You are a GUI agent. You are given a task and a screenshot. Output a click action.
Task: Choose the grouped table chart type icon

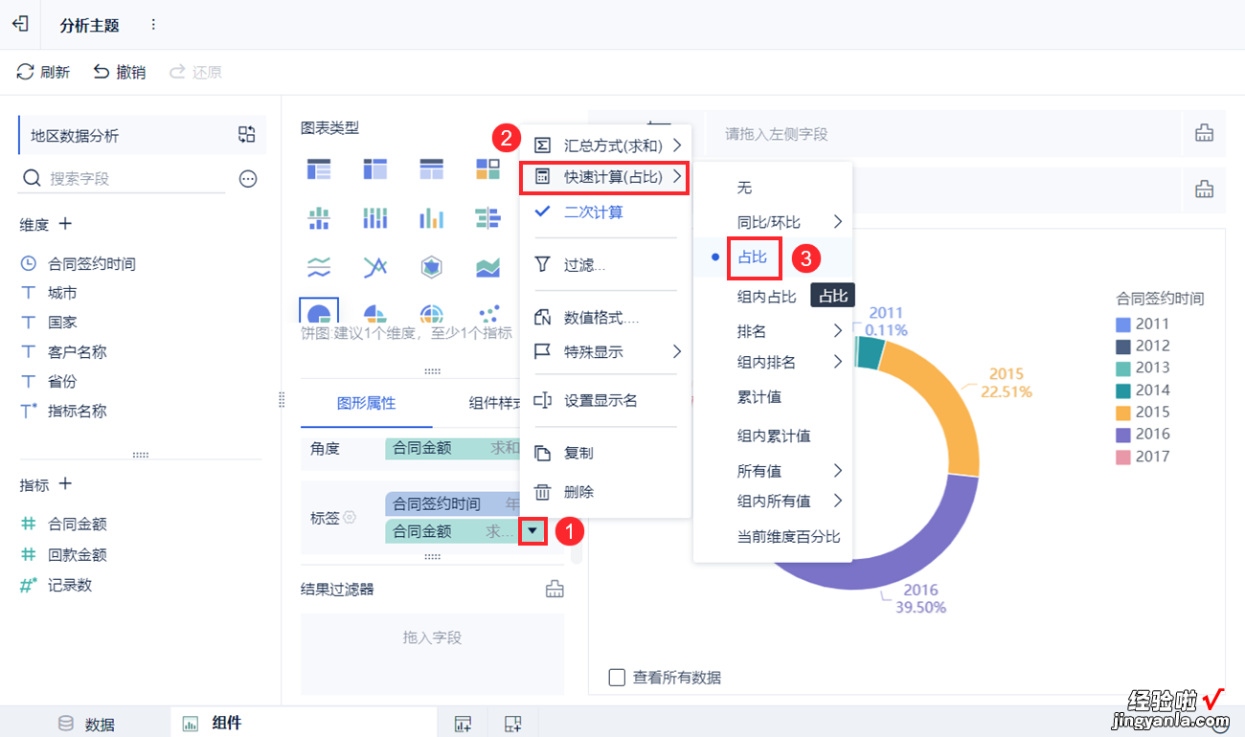coord(319,169)
